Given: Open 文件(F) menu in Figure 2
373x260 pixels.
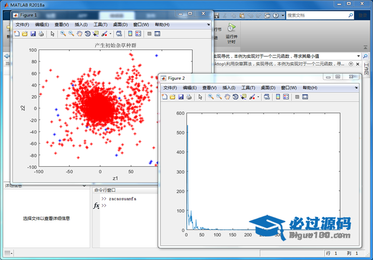Looking at the screenshot, I should 170,88.
